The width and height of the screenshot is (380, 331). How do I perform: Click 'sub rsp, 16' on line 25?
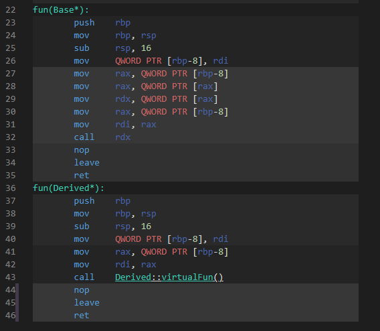tap(112, 48)
